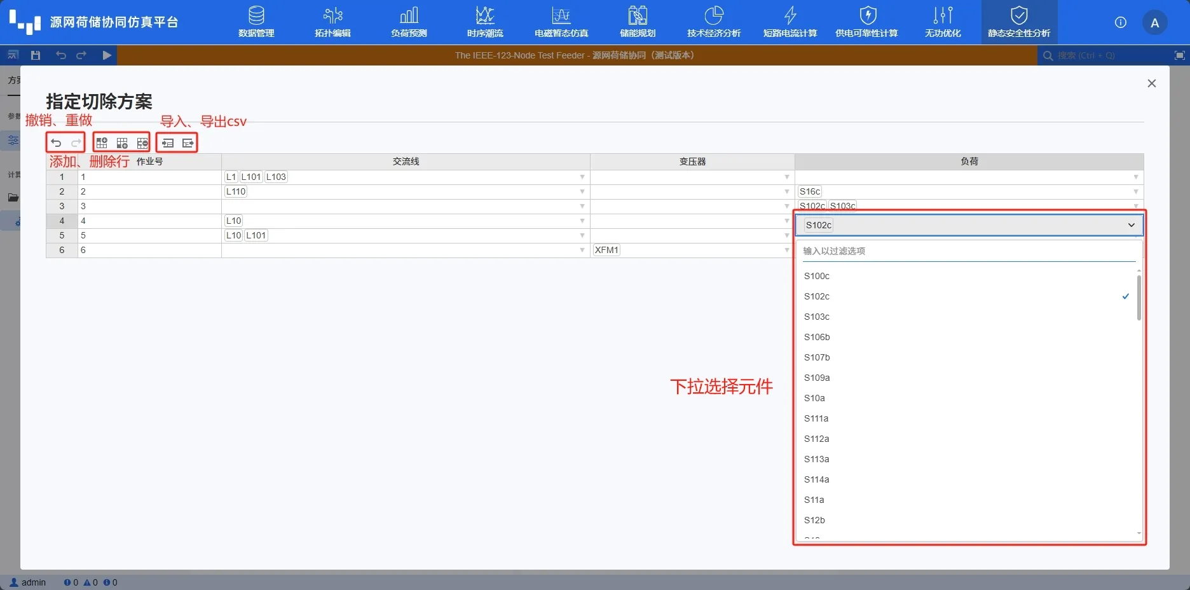1190x590 pixels.
Task: Expand 变压器 dropdown arrow in row 6
Action: pos(786,250)
